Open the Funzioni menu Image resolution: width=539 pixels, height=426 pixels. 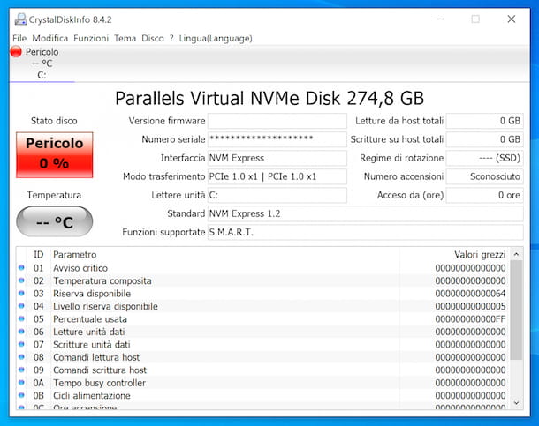tap(91, 39)
